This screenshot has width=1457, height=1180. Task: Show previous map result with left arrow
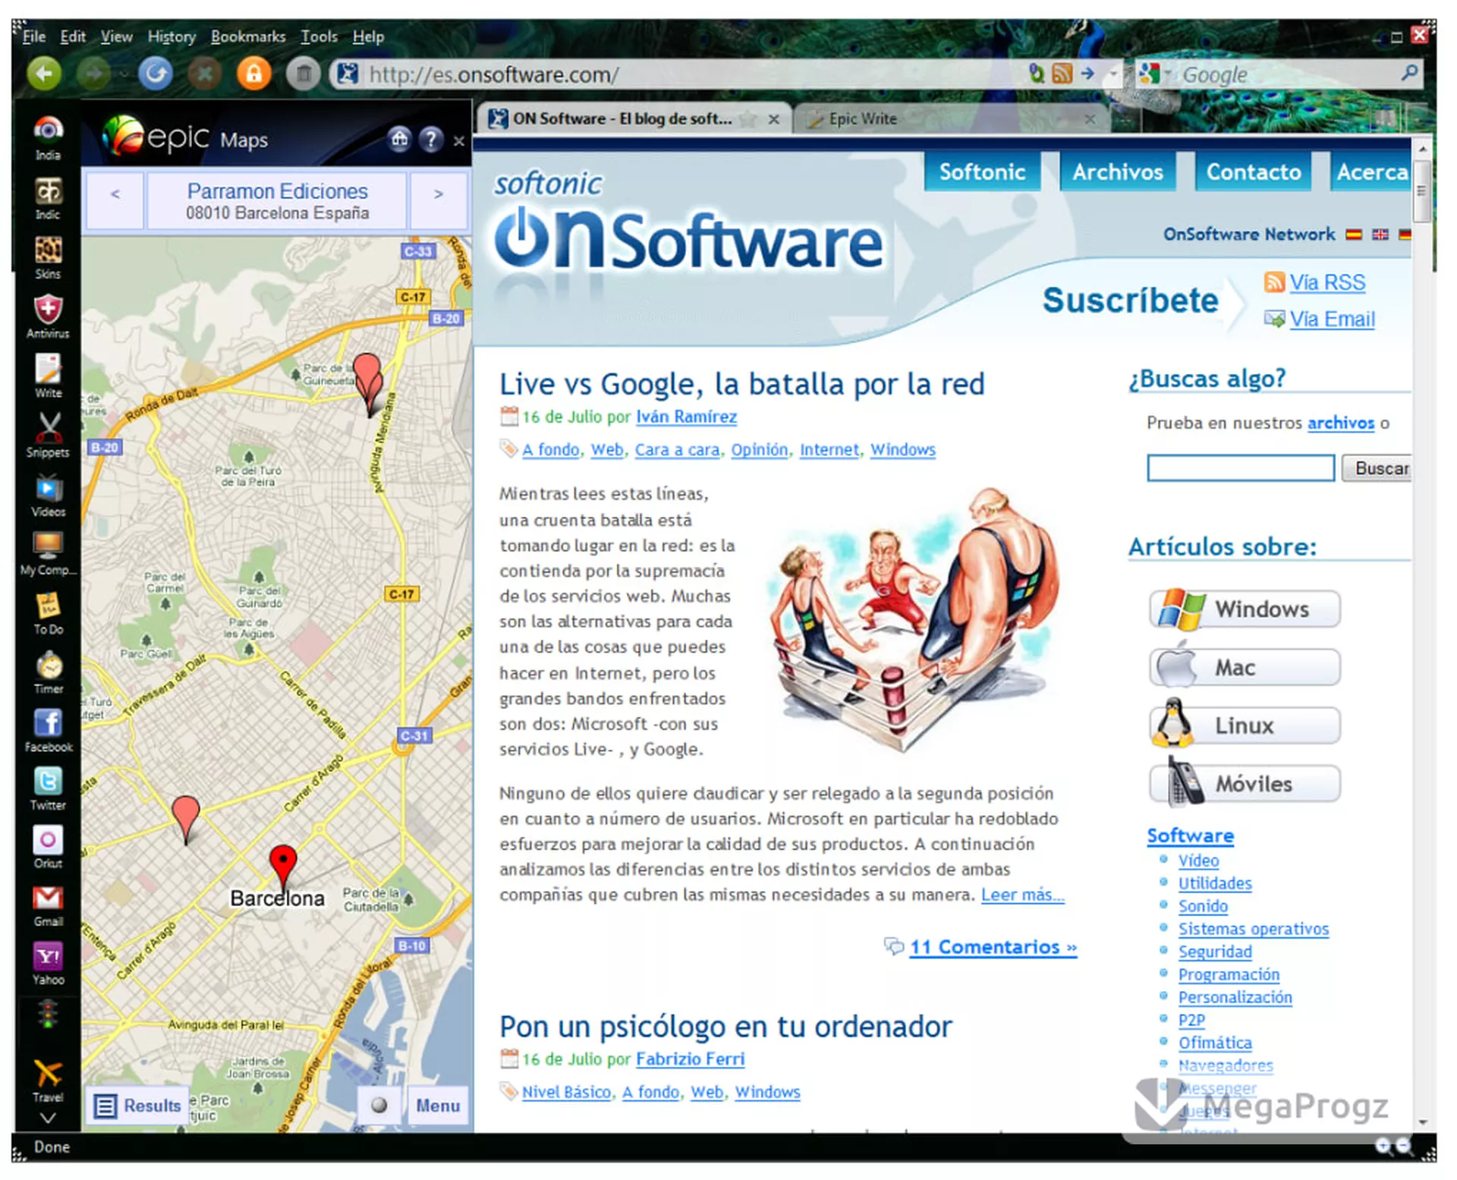click(x=115, y=200)
